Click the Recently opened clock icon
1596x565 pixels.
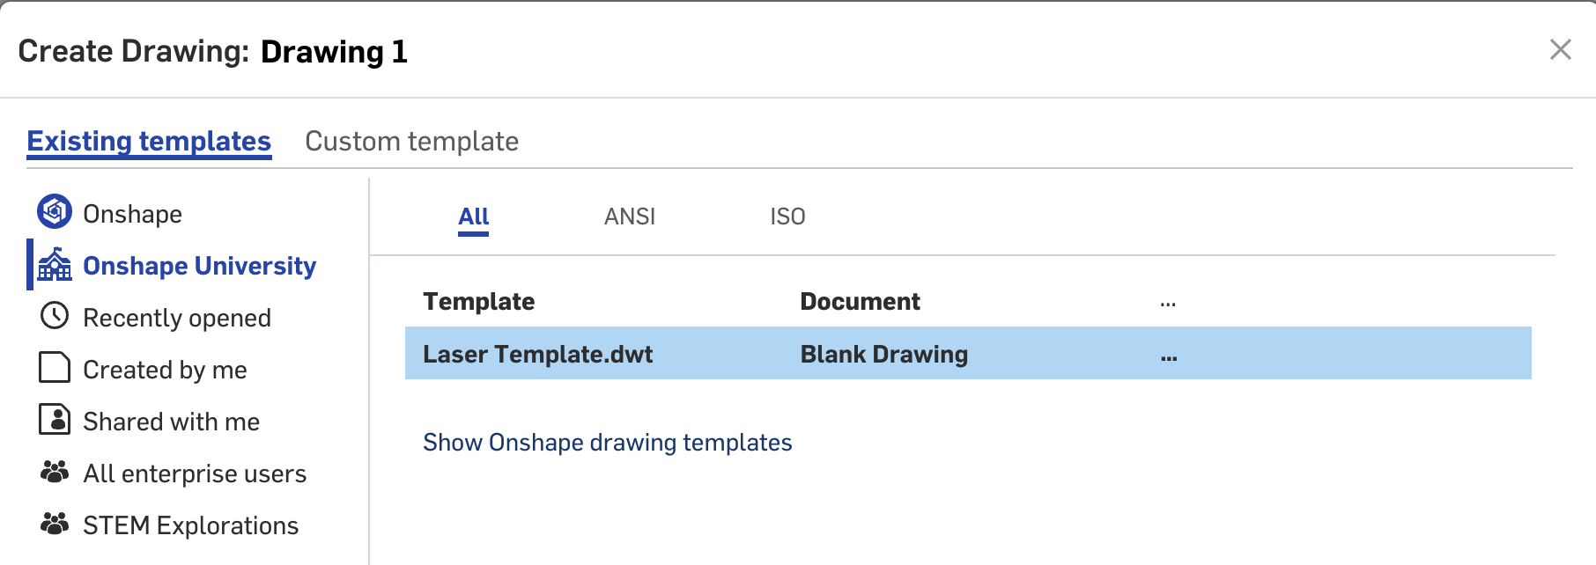click(x=55, y=315)
